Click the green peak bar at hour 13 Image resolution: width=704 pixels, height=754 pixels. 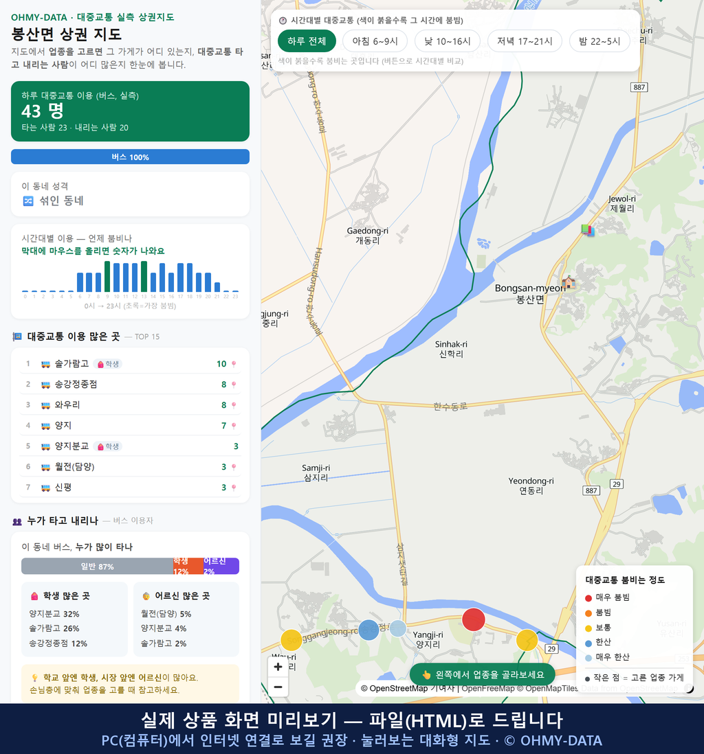pos(144,277)
